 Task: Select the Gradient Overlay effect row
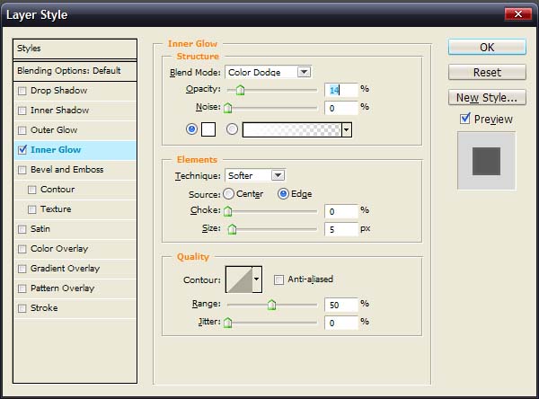pos(75,269)
